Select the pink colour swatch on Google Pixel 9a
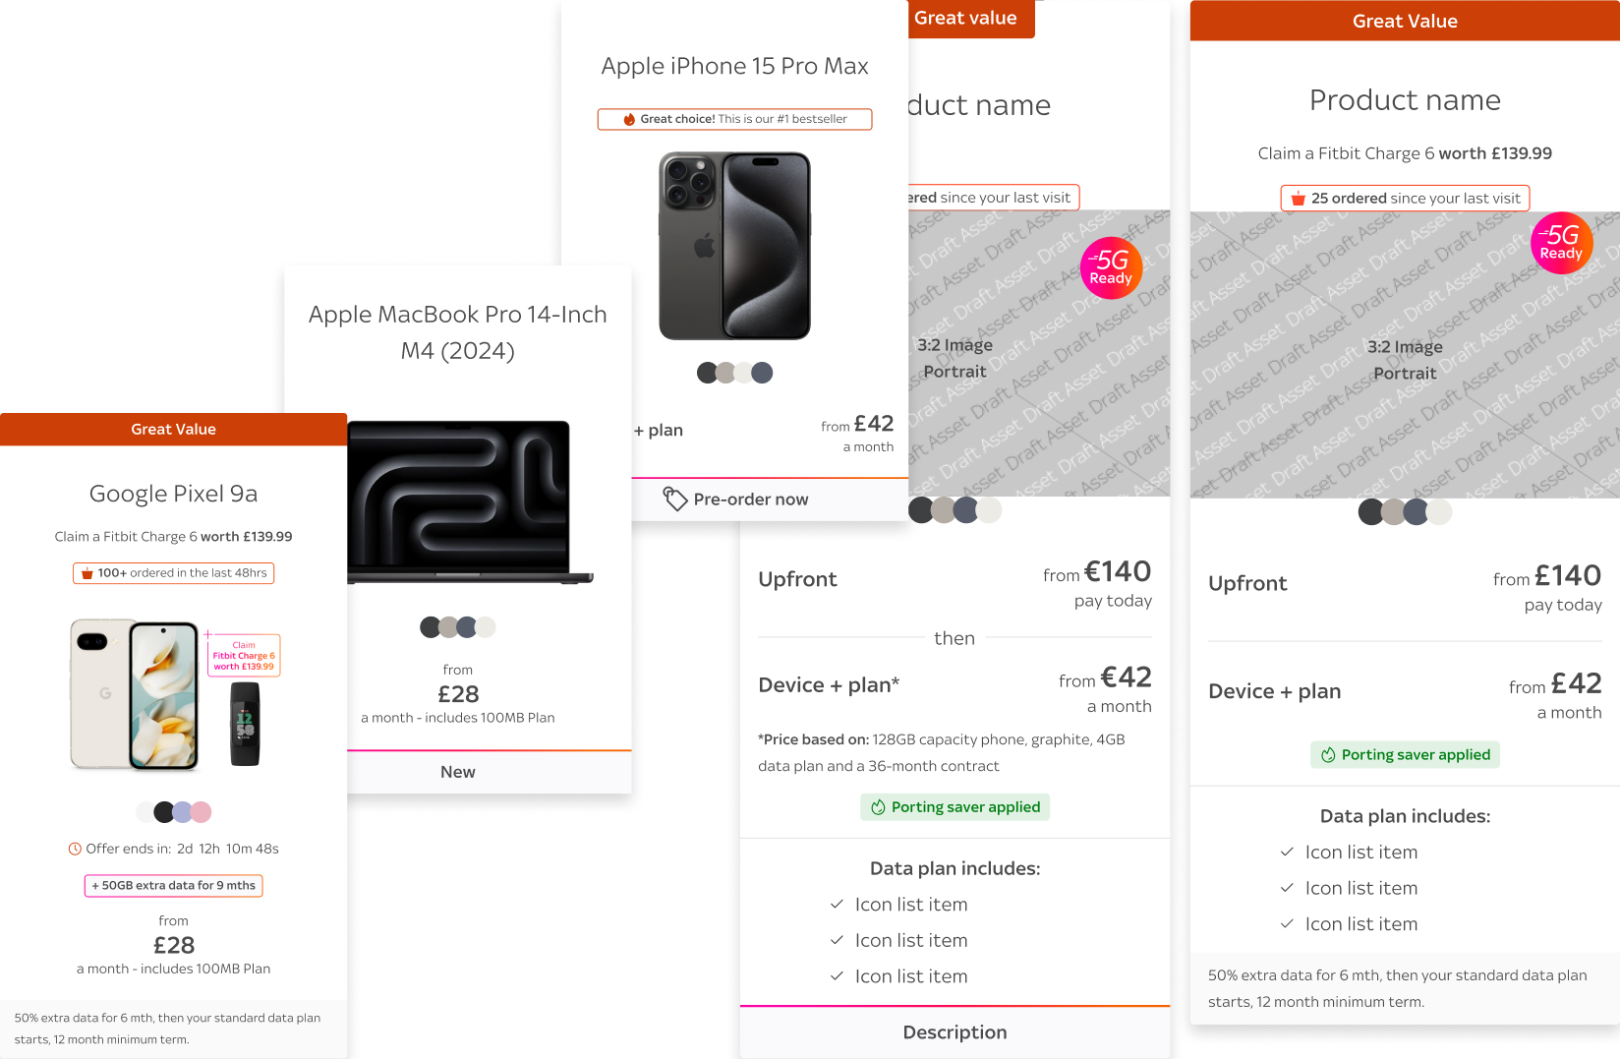Viewport: 1620px width, 1059px height. [x=201, y=812]
